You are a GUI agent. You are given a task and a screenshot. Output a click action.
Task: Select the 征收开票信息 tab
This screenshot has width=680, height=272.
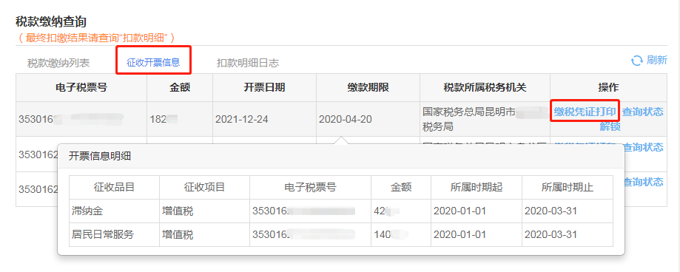point(153,62)
